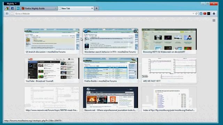Open the Nightly application menu
This screenshot has height=125, width=223.
click(11, 3)
